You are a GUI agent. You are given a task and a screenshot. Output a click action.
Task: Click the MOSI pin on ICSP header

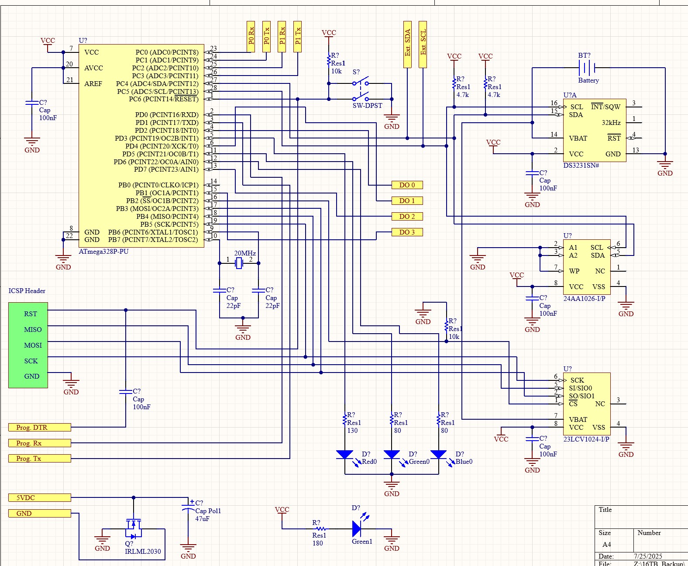[x=33, y=345]
